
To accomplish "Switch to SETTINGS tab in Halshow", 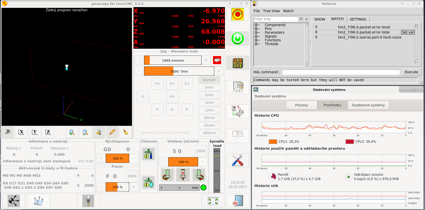I will (x=358, y=19).
